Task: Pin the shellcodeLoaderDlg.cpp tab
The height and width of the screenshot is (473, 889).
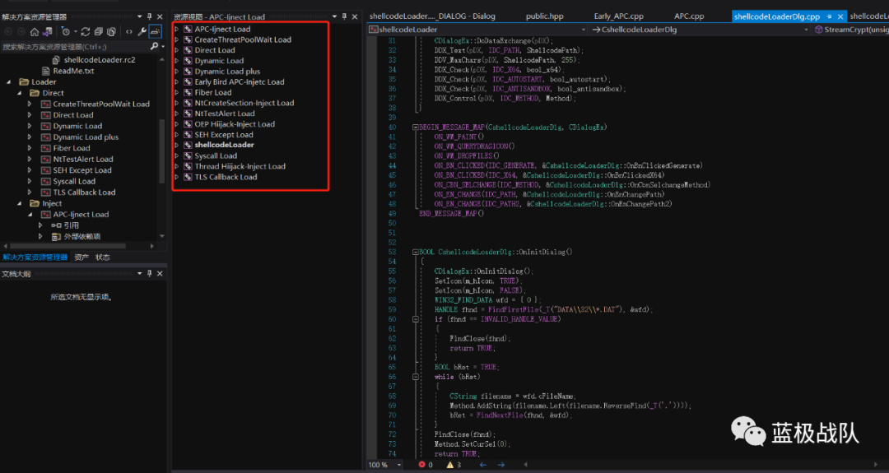Action: (x=830, y=17)
